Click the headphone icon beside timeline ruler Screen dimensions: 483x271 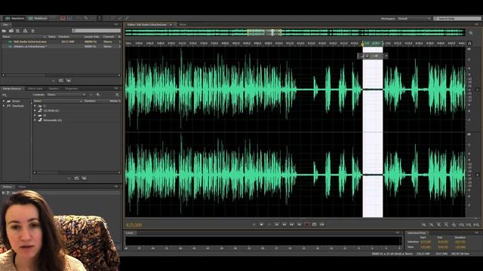(x=469, y=44)
